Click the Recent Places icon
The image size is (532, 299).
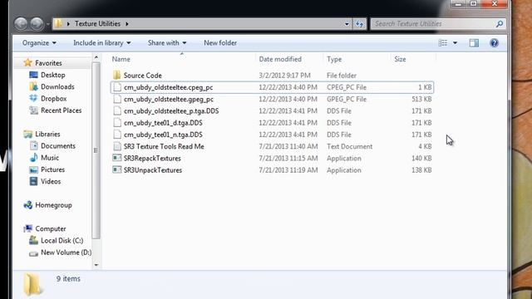point(33,110)
